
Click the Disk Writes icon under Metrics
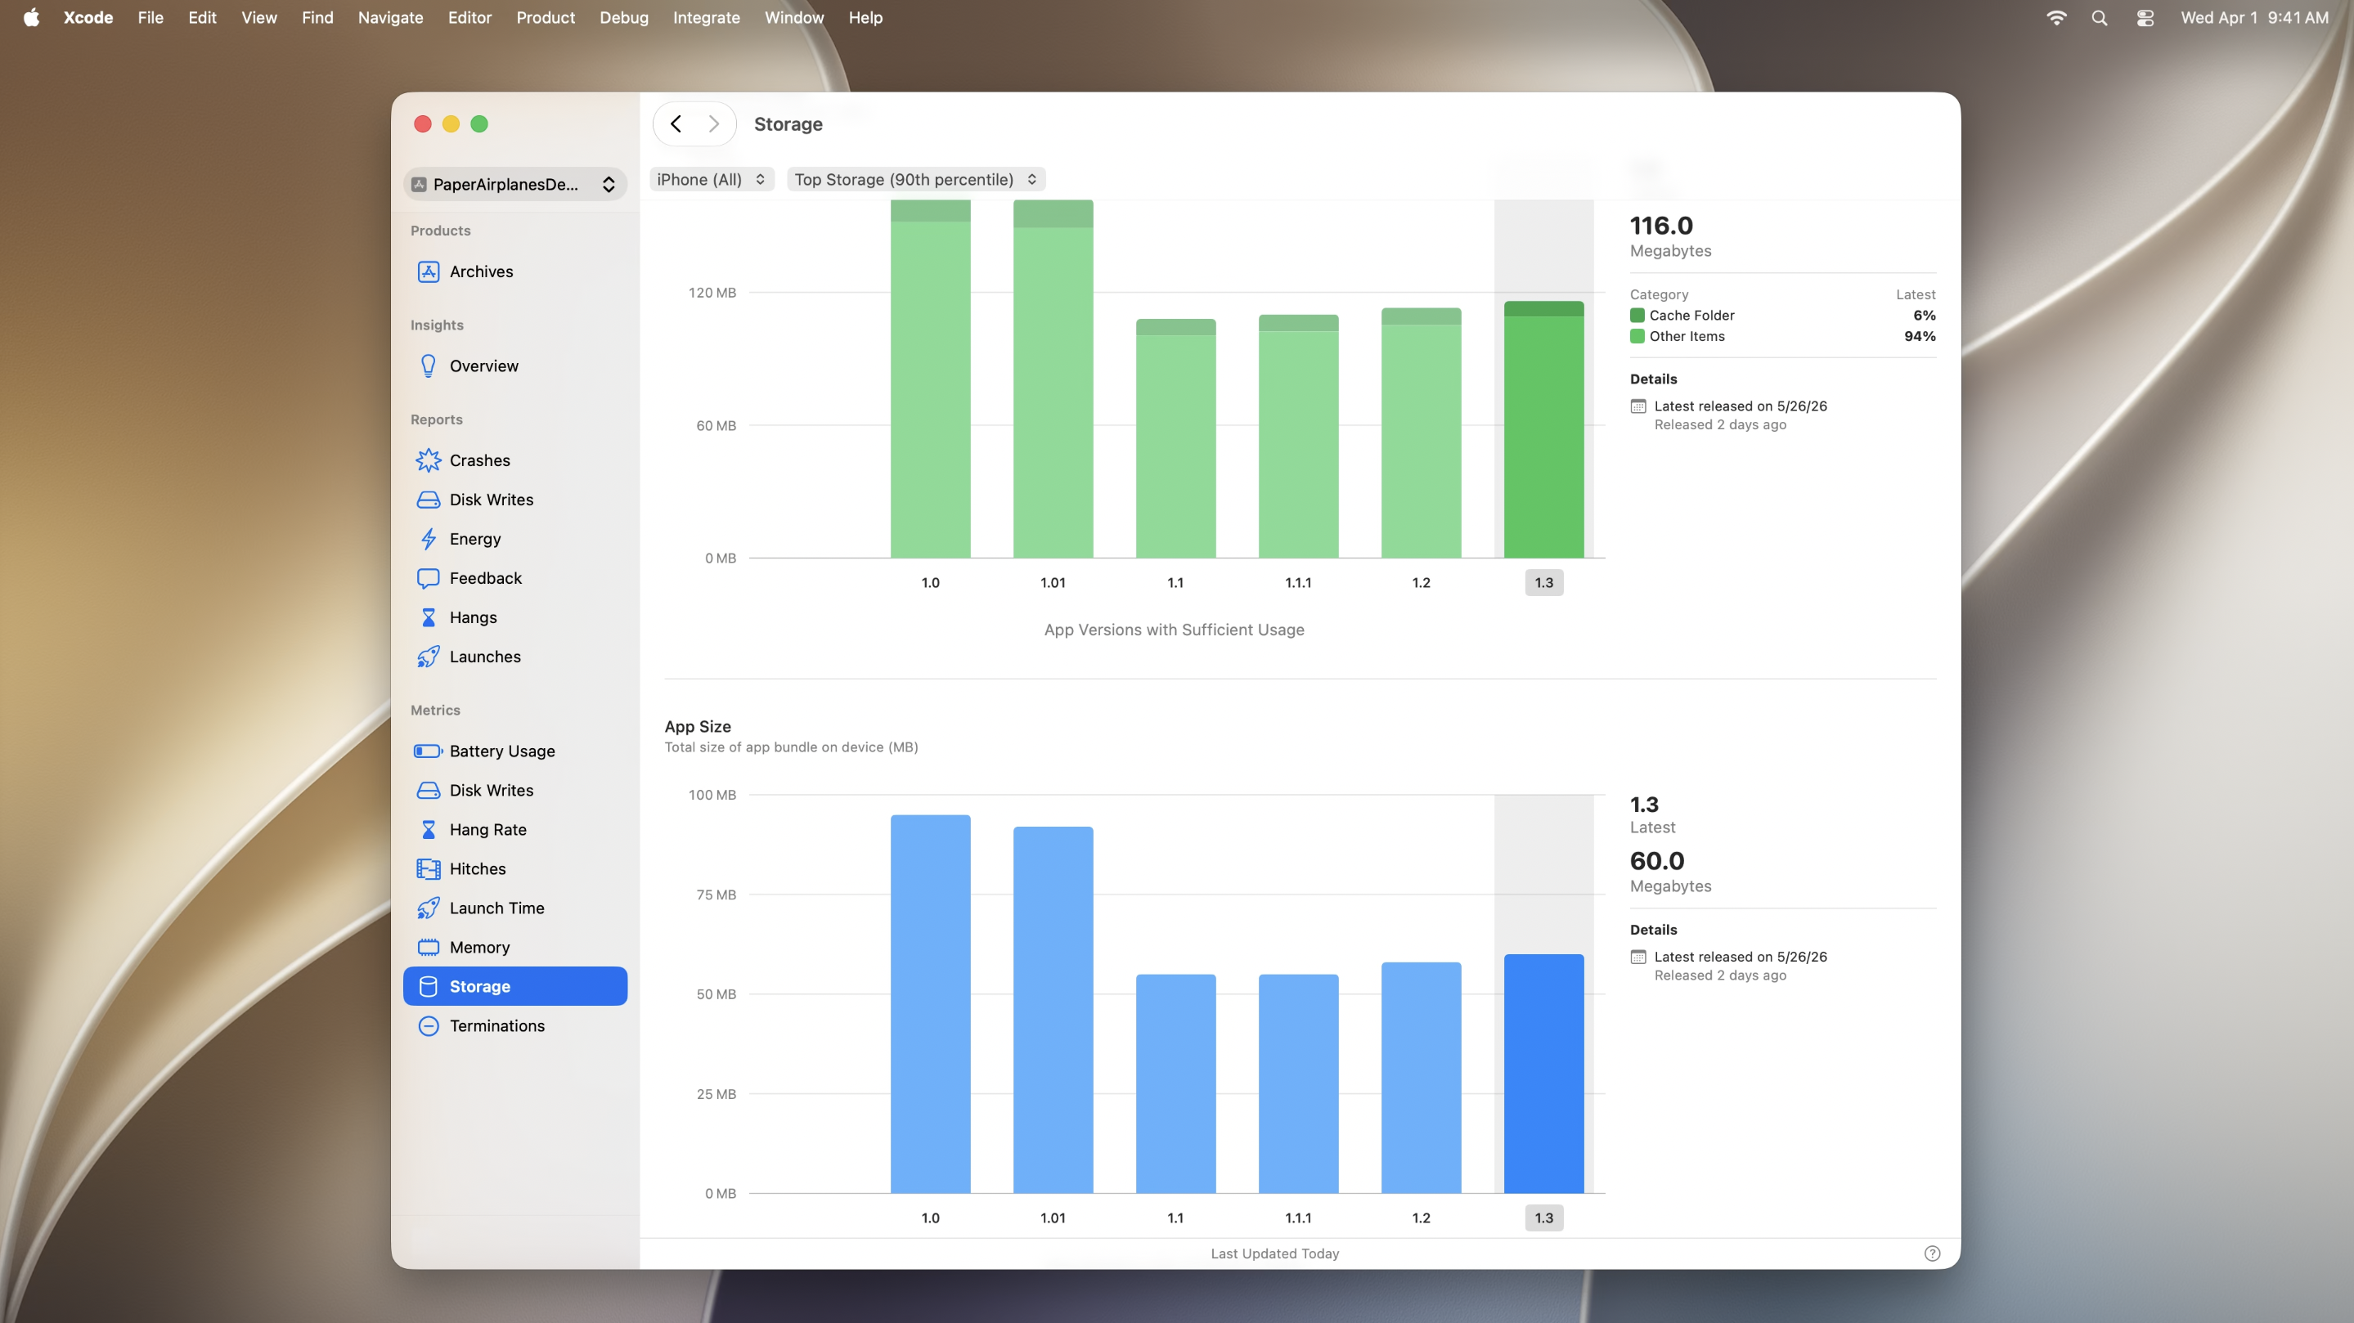click(428, 789)
